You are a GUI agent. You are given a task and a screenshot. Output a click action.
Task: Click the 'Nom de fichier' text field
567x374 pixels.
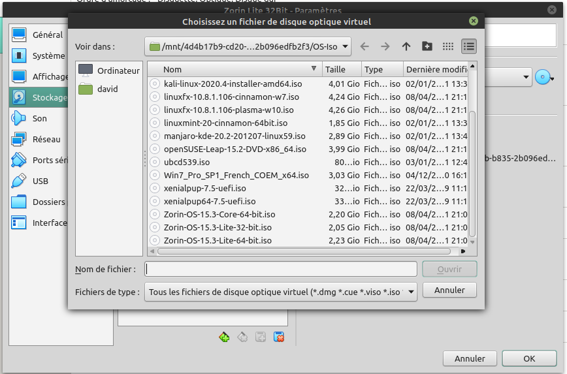[280, 269]
